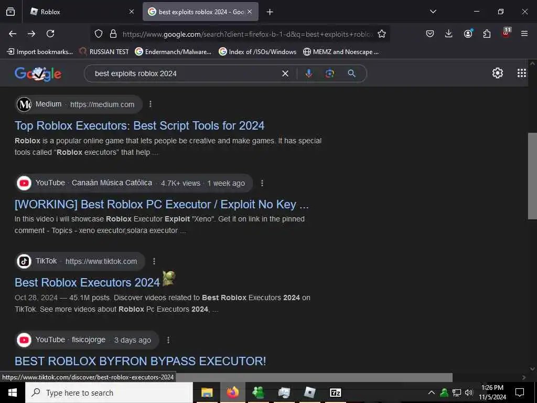Open WORKING Best Roblox PC Executor video
The width and height of the screenshot is (537, 403).
click(x=162, y=204)
